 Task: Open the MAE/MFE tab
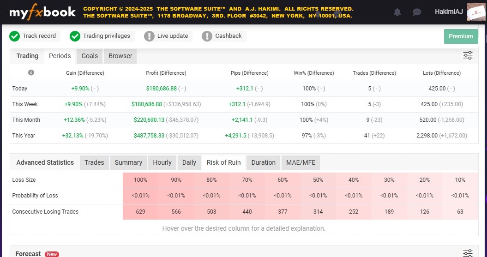pyautogui.click(x=301, y=162)
